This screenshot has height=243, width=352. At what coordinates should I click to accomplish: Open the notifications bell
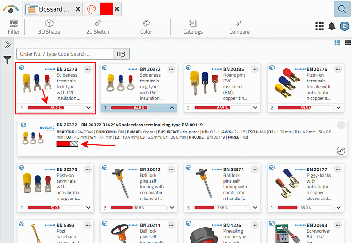click(331, 26)
